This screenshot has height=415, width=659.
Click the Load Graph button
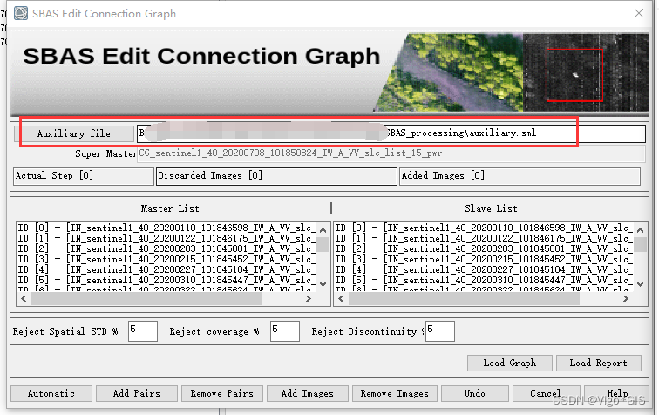(x=510, y=364)
